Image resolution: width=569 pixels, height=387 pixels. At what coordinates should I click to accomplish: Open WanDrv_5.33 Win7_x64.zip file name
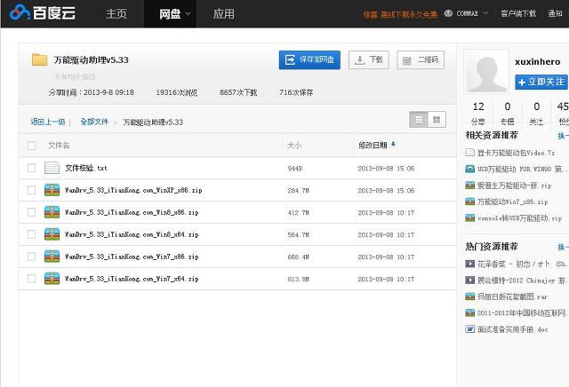(x=132, y=279)
